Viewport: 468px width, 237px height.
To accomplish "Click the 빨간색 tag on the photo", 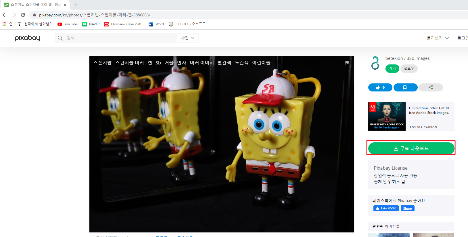I will [224, 63].
